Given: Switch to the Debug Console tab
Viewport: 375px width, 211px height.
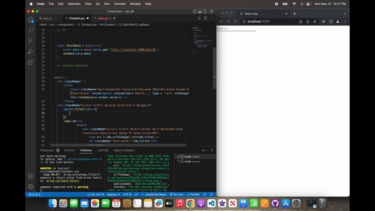Looking at the screenshot, I should (x=124, y=151).
